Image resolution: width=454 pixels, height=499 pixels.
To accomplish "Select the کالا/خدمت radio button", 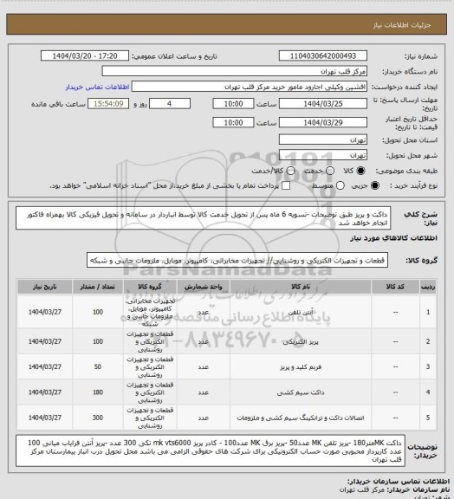I will (x=290, y=171).
